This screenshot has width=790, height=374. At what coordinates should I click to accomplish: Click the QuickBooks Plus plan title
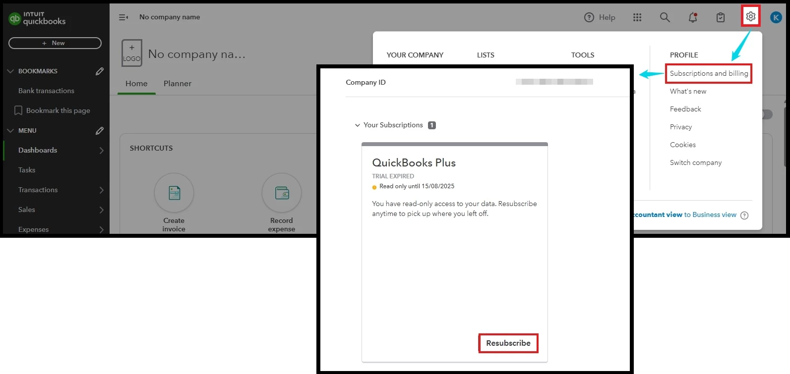(x=414, y=162)
